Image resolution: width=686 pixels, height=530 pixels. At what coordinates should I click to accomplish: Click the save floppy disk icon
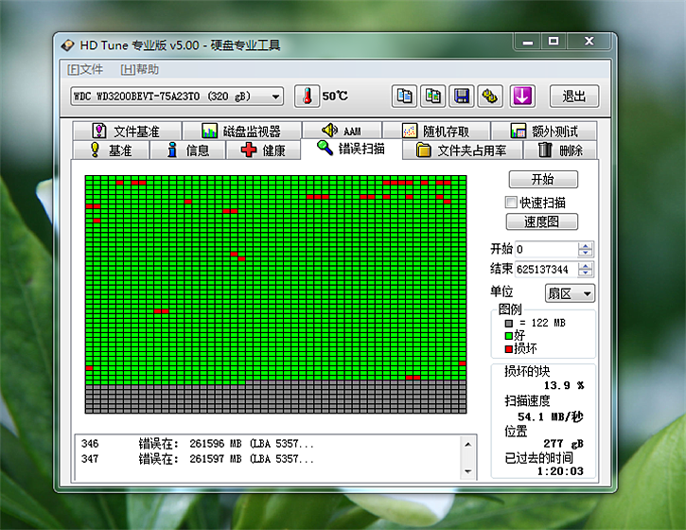[x=462, y=96]
